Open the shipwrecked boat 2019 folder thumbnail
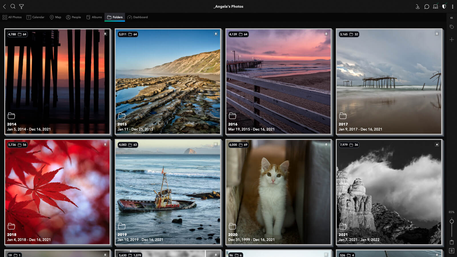Viewport: 457px width, 257px height. (168, 192)
